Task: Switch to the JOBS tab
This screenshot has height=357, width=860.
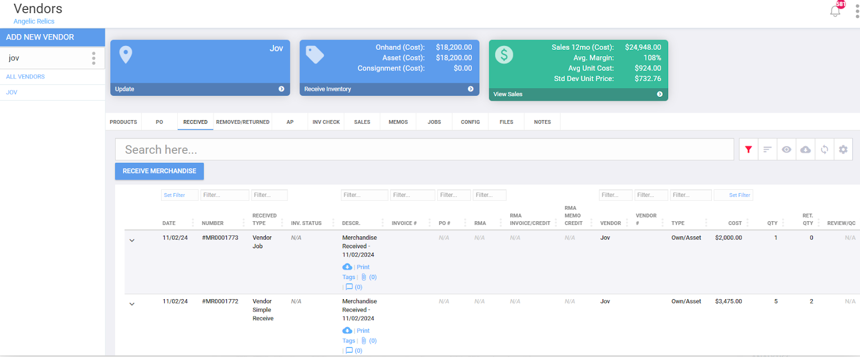Action: pos(434,122)
